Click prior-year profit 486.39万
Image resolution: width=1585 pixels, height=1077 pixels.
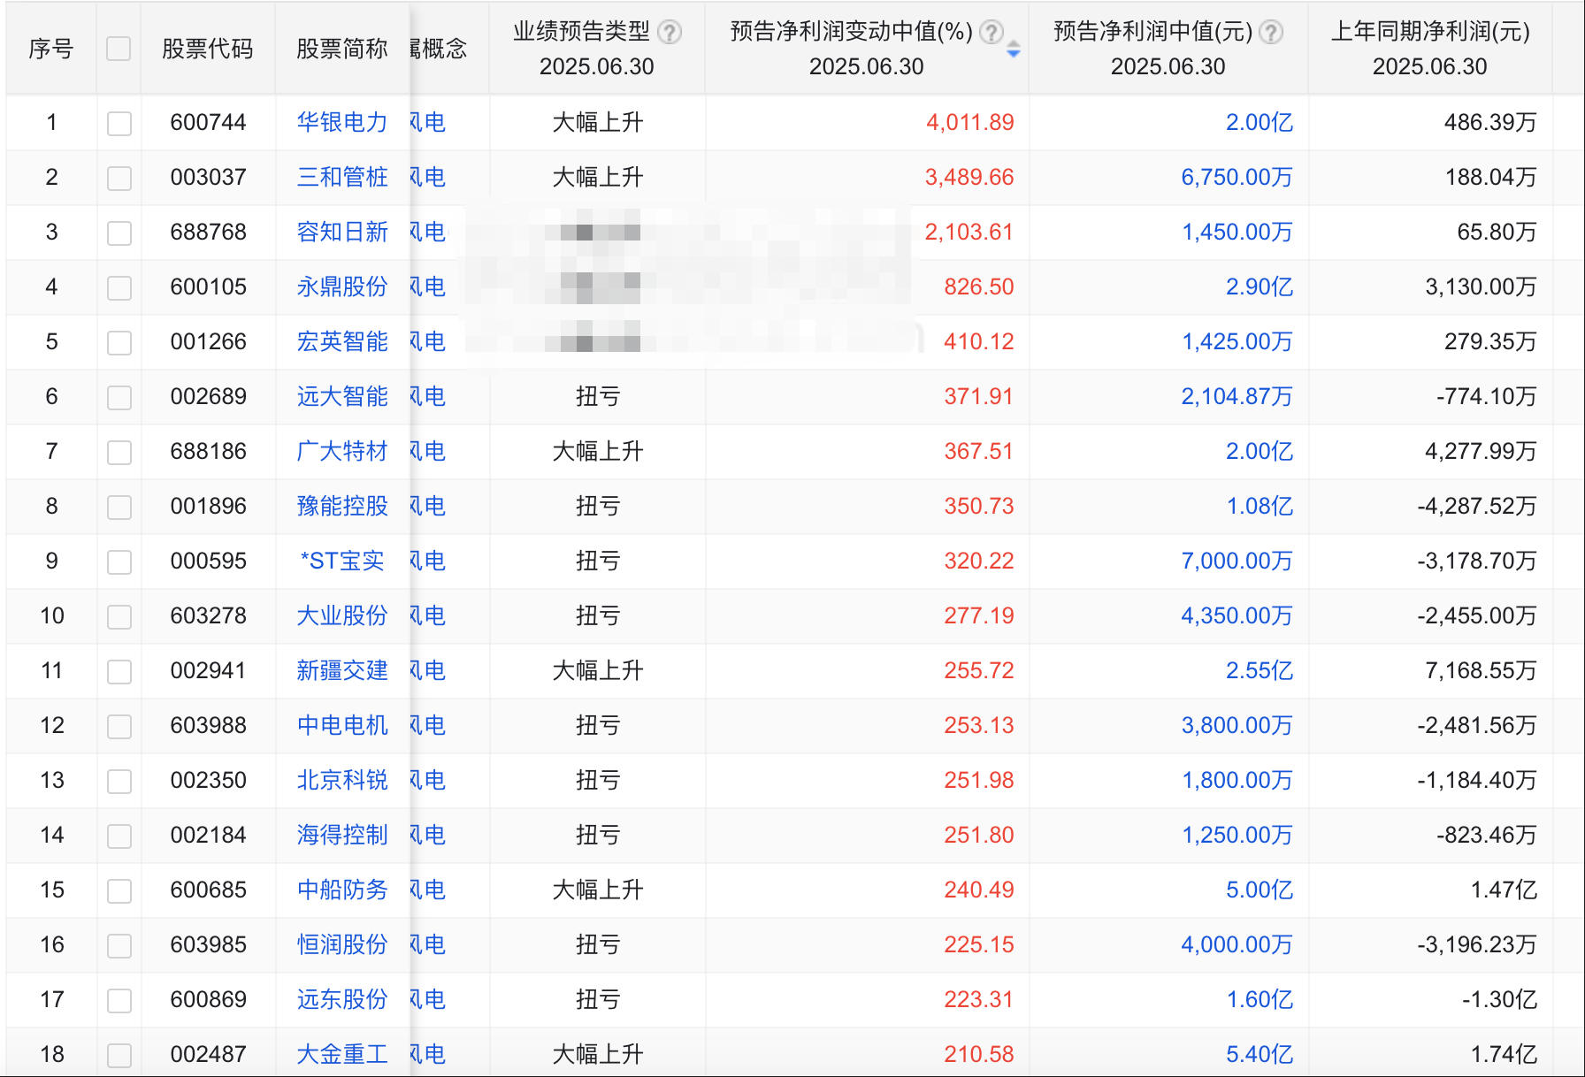(x=1490, y=122)
